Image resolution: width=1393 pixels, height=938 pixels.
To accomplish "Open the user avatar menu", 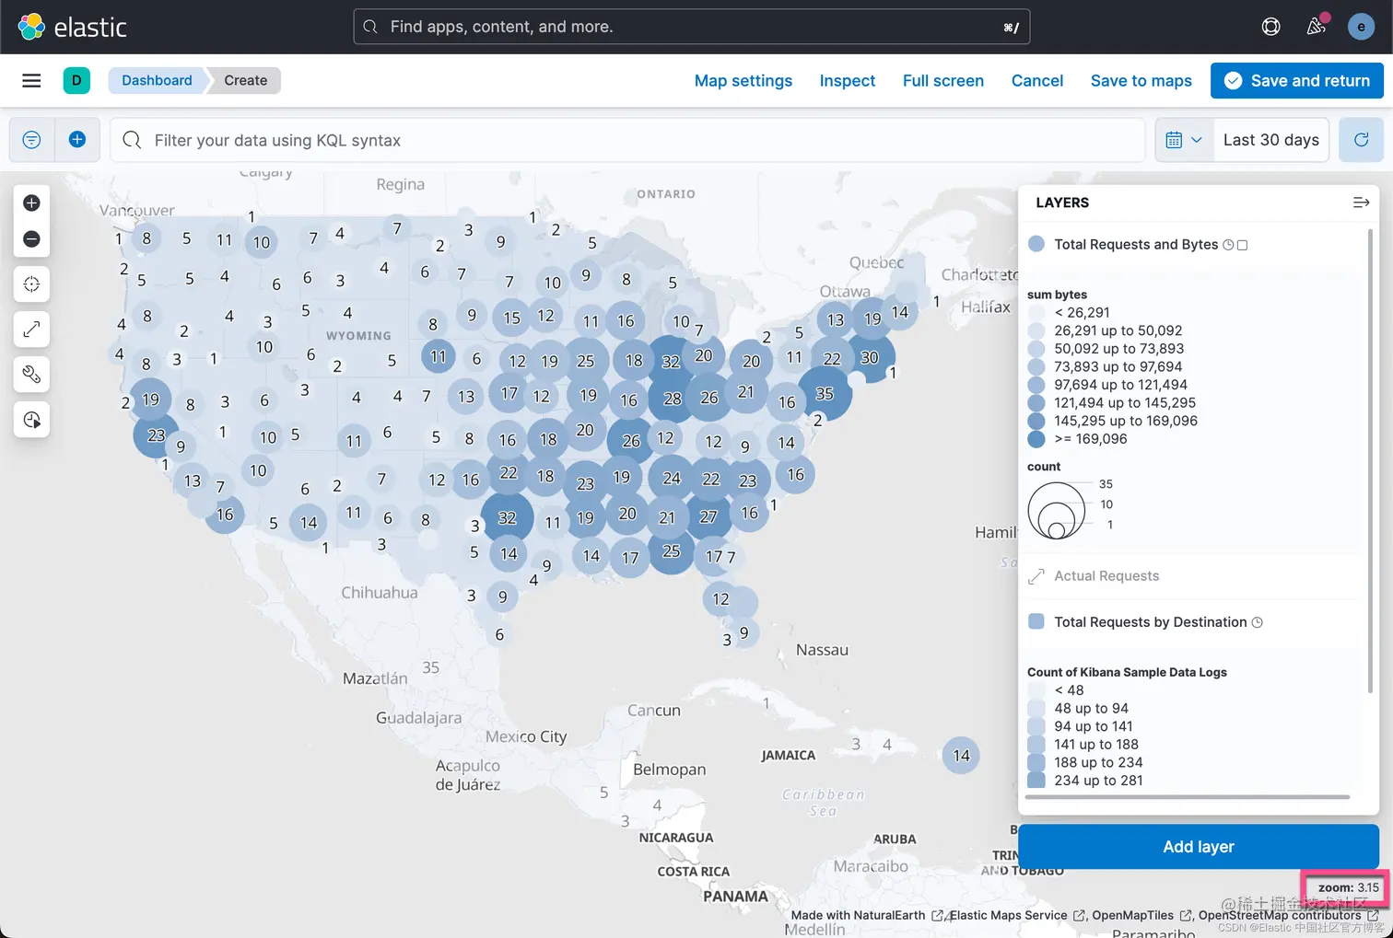I will click(1361, 27).
